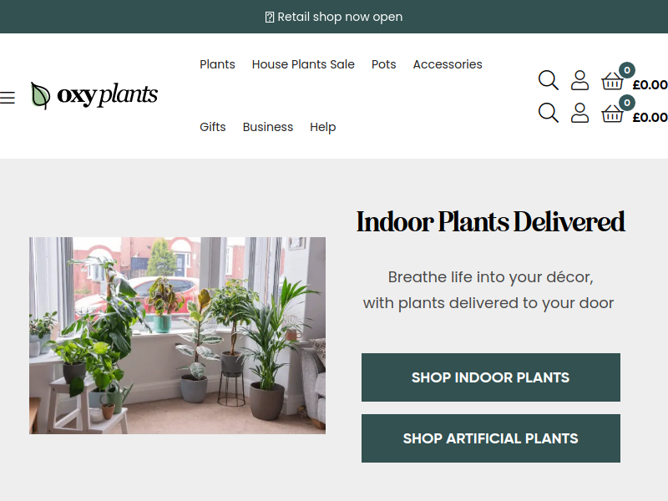Select Business in the navigation

(x=267, y=127)
